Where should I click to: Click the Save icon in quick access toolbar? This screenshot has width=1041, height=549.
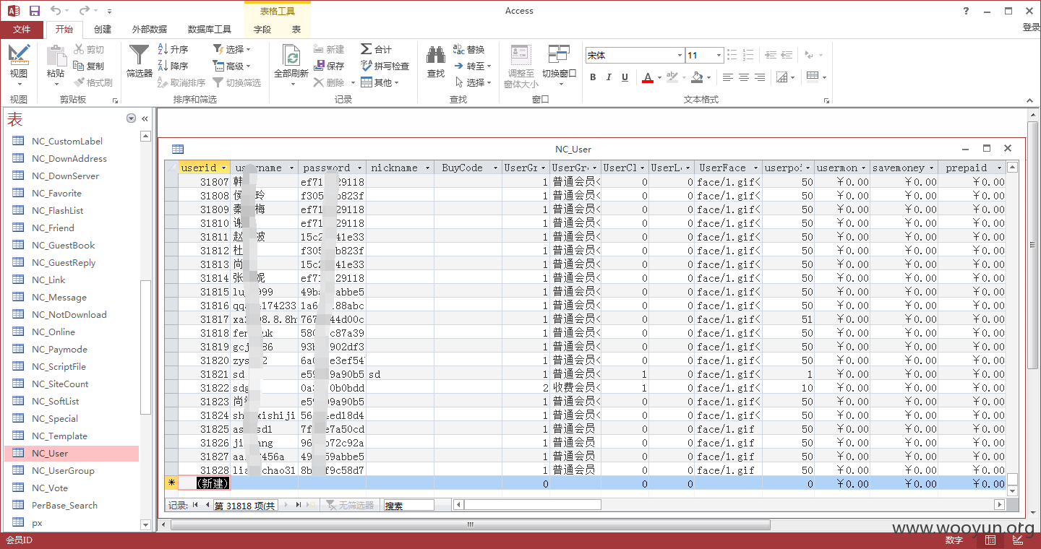tap(35, 11)
